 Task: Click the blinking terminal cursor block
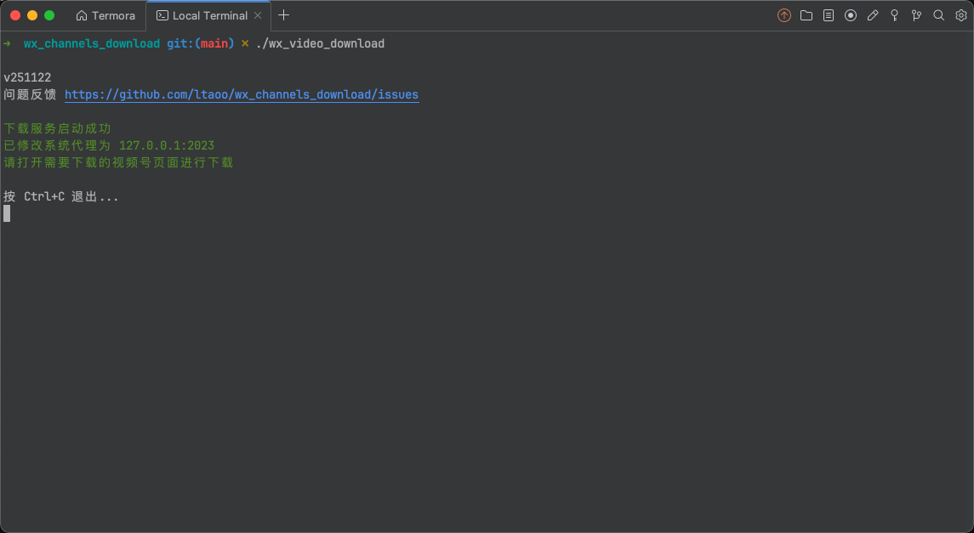pos(7,213)
